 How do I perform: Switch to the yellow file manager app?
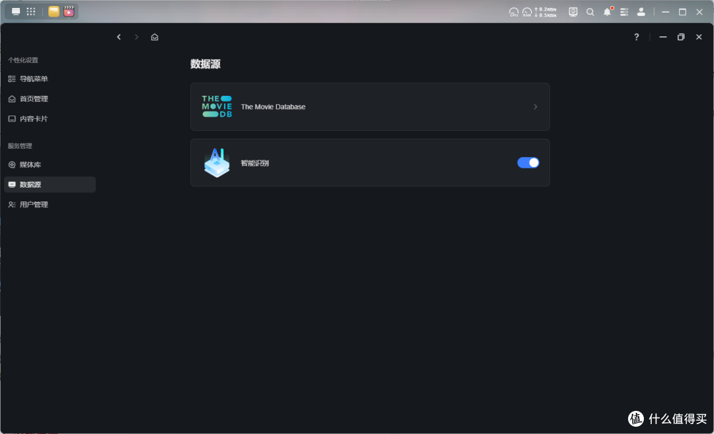54,12
